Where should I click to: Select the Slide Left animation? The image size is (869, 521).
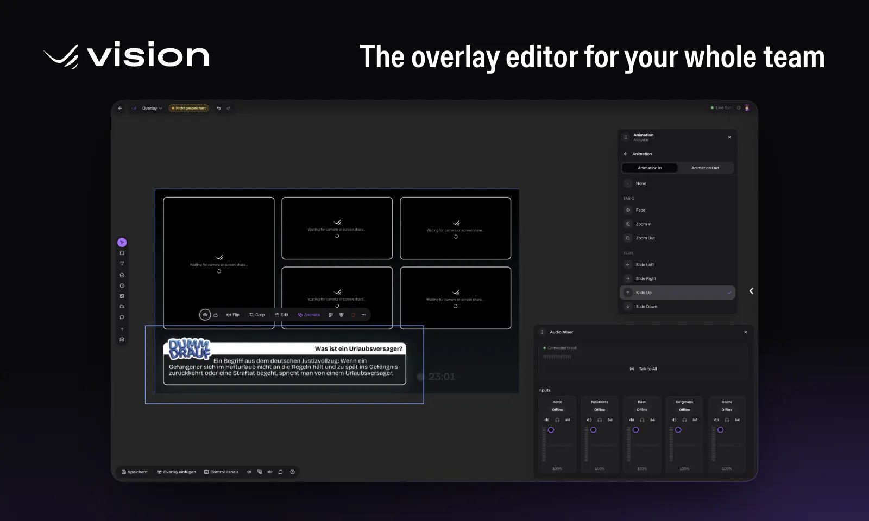tap(677, 265)
